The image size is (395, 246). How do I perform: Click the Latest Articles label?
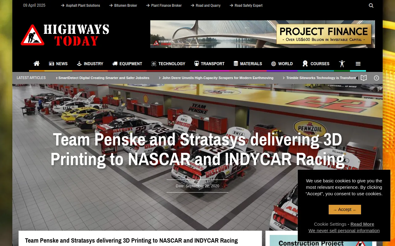click(31, 78)
